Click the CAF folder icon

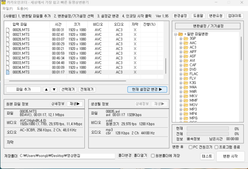point(186,65)
